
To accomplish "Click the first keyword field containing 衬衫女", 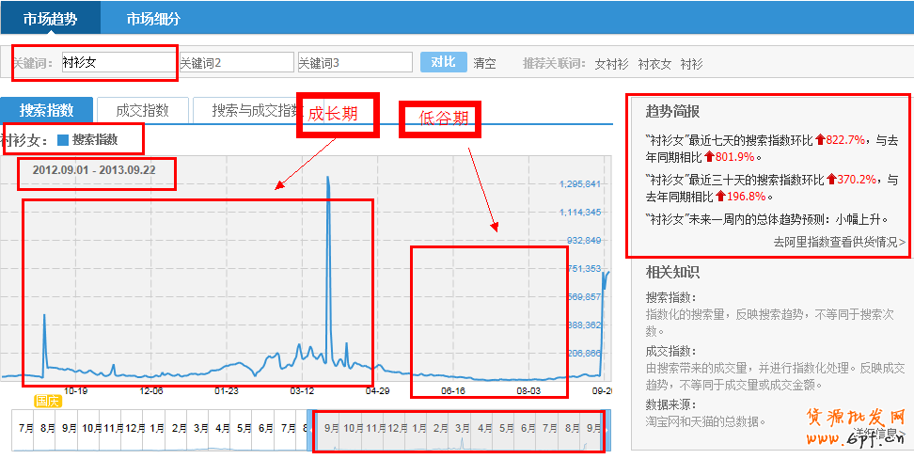I will tap(118, 63).
